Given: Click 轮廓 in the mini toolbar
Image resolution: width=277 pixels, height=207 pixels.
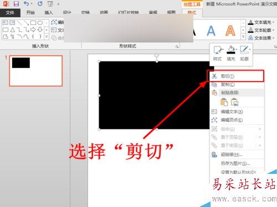Looking at the screenshot, I should click(x=245, y=54).
